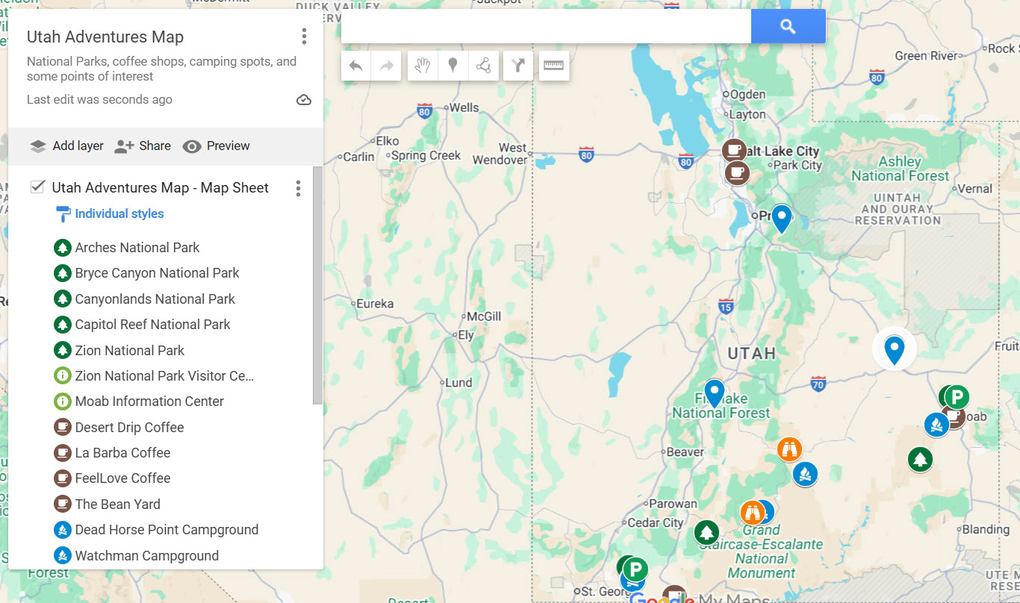The image size is (1020, 603).
Task: Click the Individual styles paint roller icon
Action: coord(63,214)
